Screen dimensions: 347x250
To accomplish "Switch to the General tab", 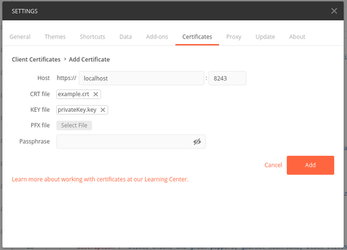I will [20, 37].
